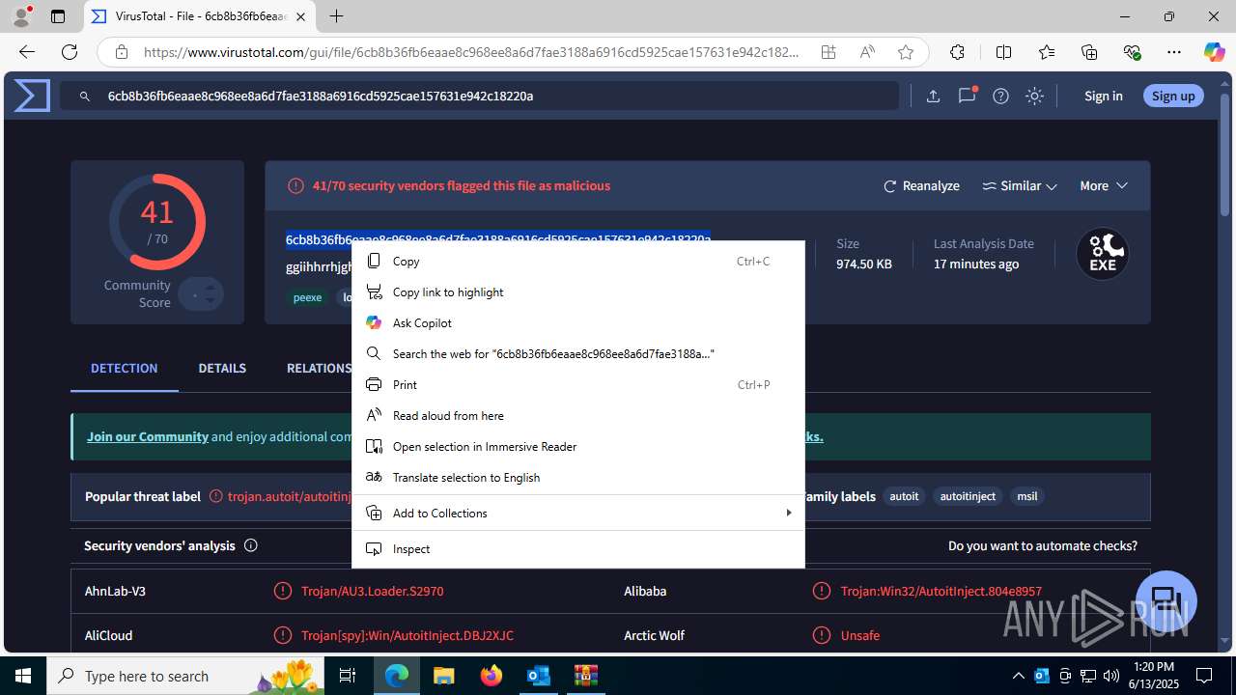Toggle the light/dark theme sun icon

[x=1034, y=96]
